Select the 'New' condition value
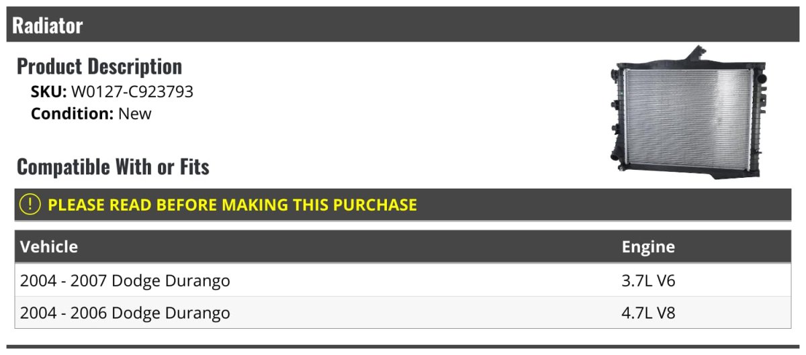Screen dimensions: 806x355 (135, 113)
